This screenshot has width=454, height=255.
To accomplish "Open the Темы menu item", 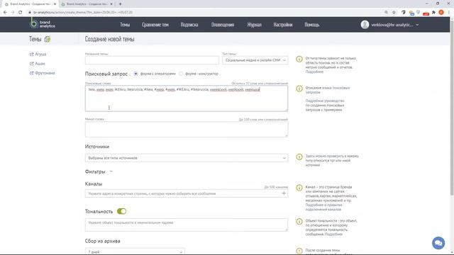I will [x=125, y=25].
